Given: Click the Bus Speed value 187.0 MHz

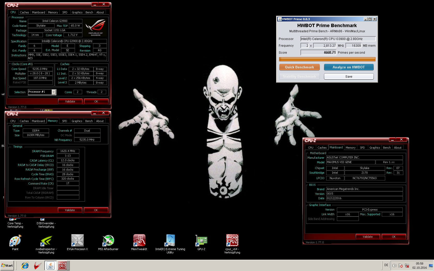Looking at the screenshot, I should (40, 78).
